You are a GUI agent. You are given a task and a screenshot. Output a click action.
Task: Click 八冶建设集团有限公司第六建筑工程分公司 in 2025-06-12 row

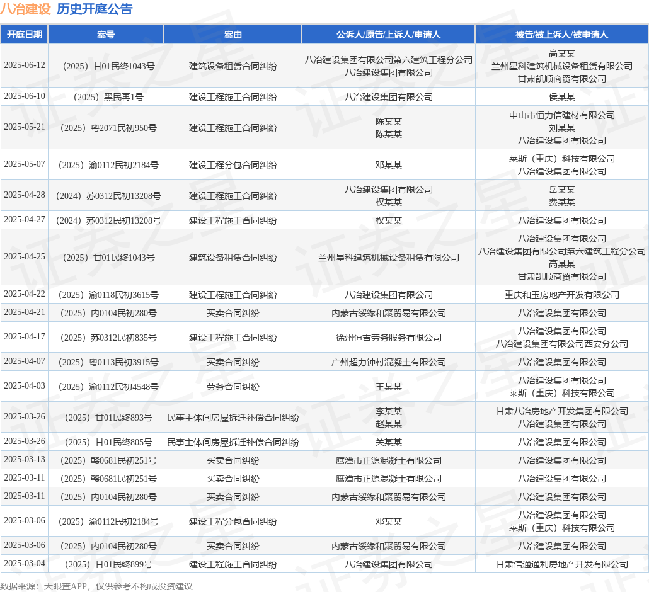(x=388, y=60)
